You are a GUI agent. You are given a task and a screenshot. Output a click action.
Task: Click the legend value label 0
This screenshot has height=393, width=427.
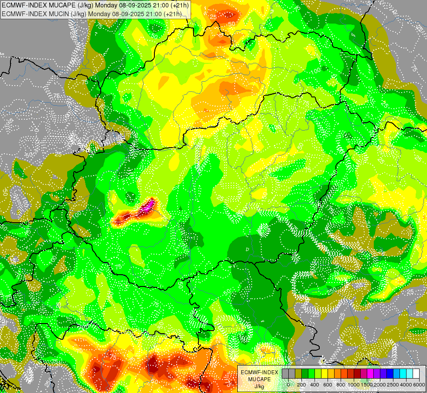[x=288, y=385]
